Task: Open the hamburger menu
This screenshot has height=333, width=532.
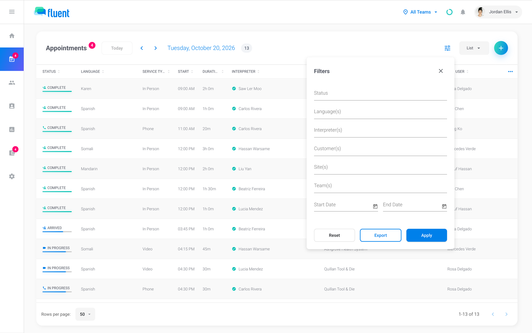Action: [x=12, y=12]
